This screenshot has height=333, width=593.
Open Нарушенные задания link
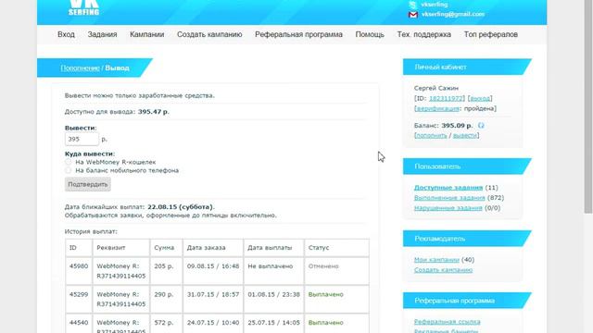448,207
